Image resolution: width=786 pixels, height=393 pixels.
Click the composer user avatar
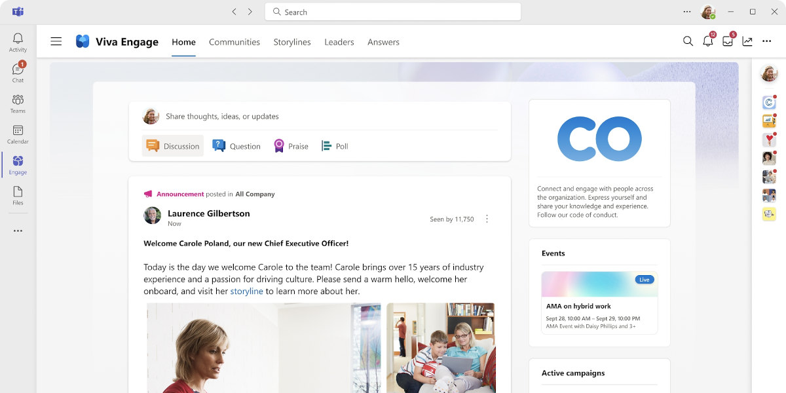click(151, 117)
